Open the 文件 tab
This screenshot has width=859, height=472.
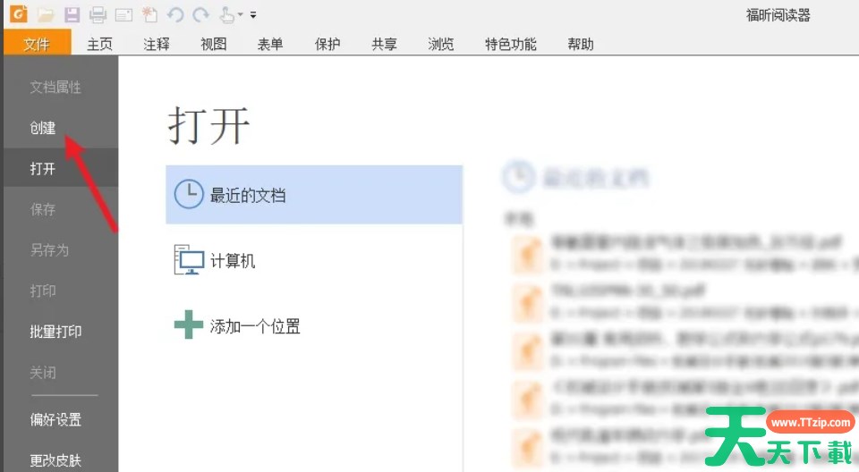point(37,43)
